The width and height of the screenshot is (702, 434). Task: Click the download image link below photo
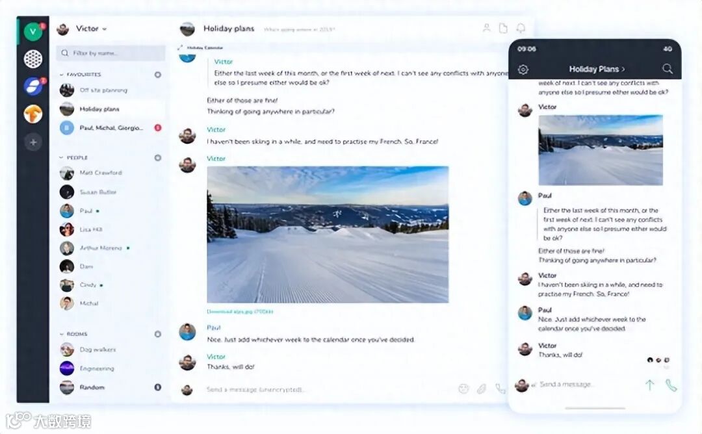tap(240, 311)
